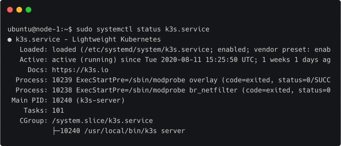Click the Lightweight Kubernetes description text
Image resolution: width=341 pixels, height=146 pixels.
click(117, 40)
